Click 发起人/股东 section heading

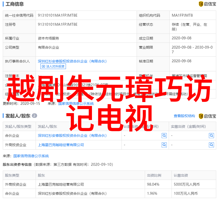18,116
